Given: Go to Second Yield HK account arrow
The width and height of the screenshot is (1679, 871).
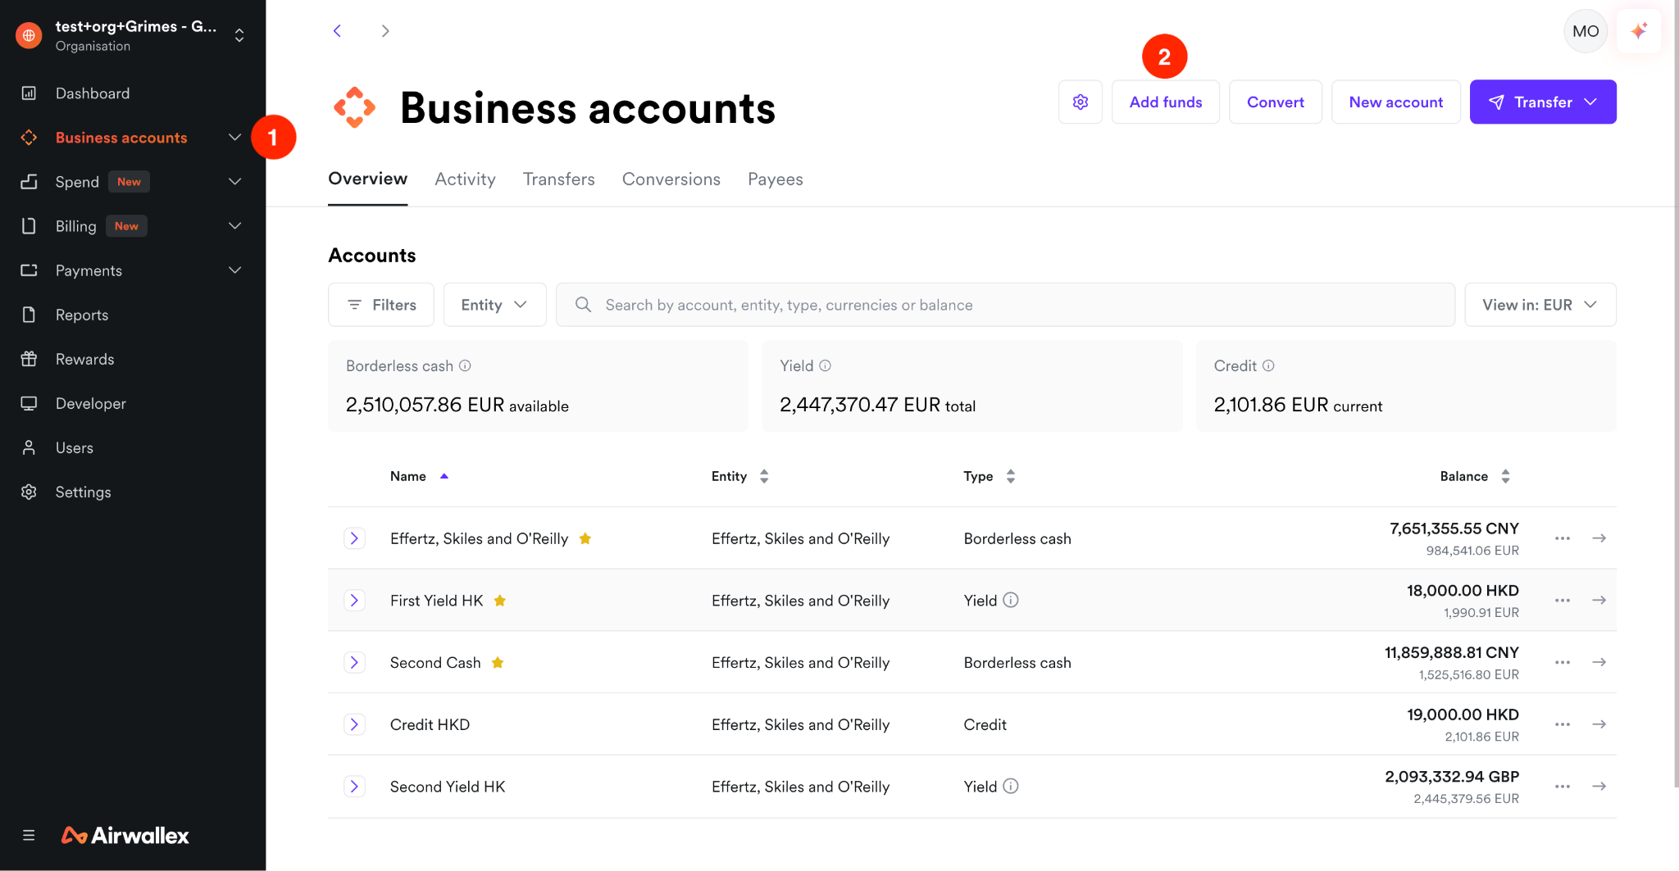Looking at the screenshot, I should (1599, 786).
